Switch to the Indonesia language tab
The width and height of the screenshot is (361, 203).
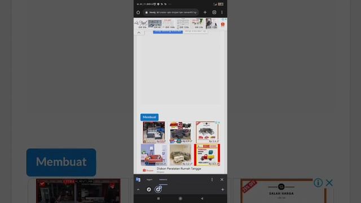point(163,179)
